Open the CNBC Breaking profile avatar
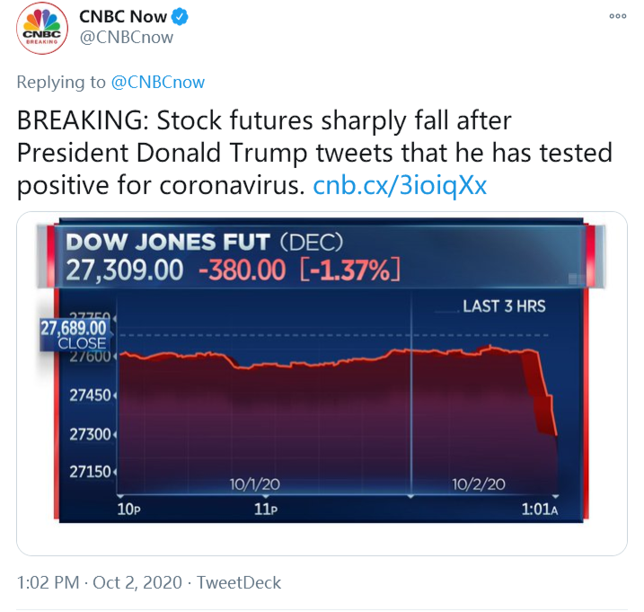This screenshot has width=644, height=612. tap(41, 27)
